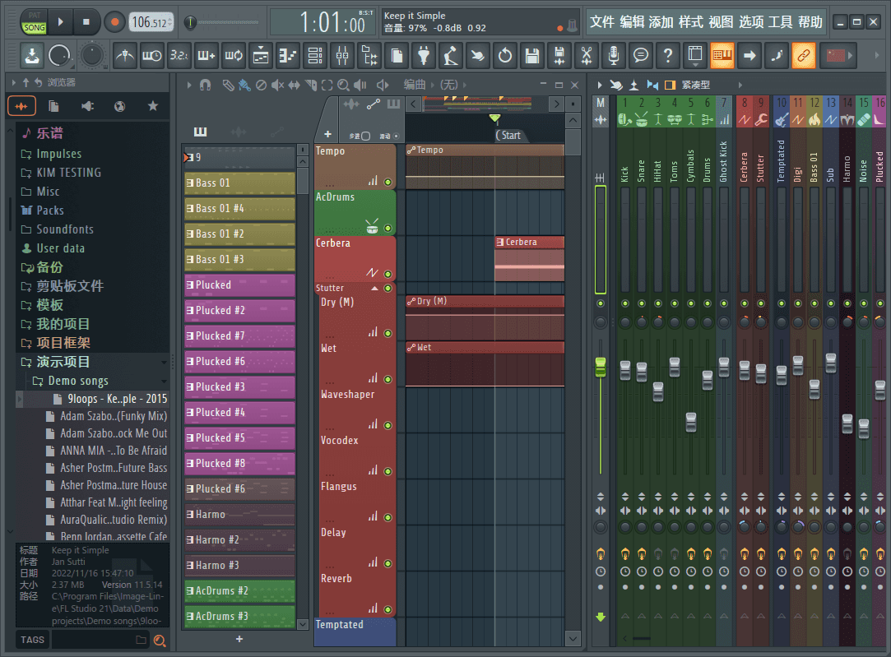Toggle mute on Kick mixer track
Image resolution: width=891 pixels, height=657 pixels.
click(x=625, y=303)
